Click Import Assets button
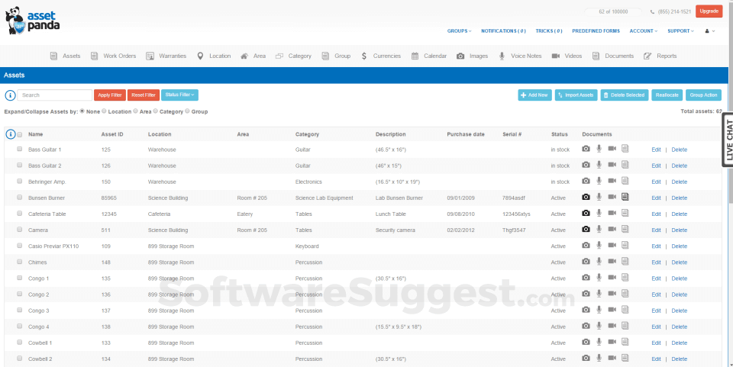 click(x=576, y=95)
